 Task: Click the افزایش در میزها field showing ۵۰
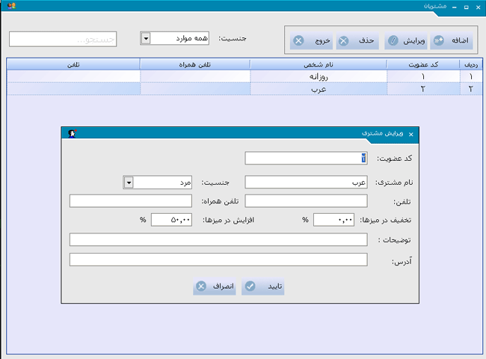point(171,220)
